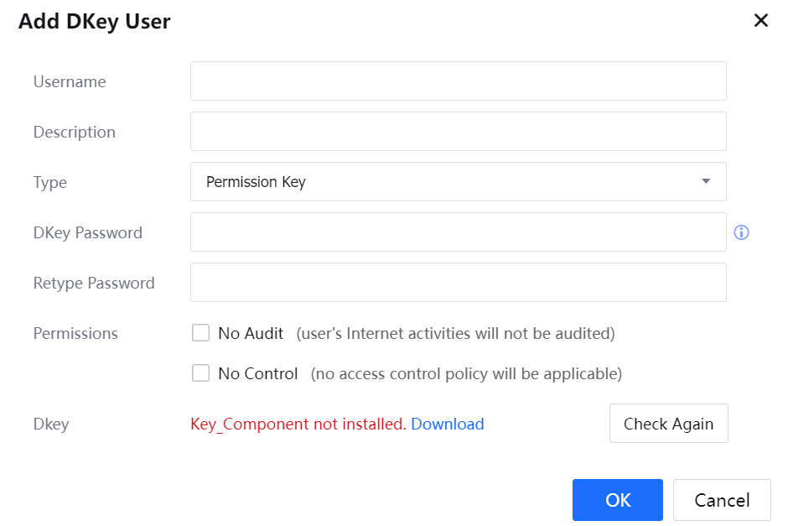Open the Type dropdown arrow

pos(706,181)
